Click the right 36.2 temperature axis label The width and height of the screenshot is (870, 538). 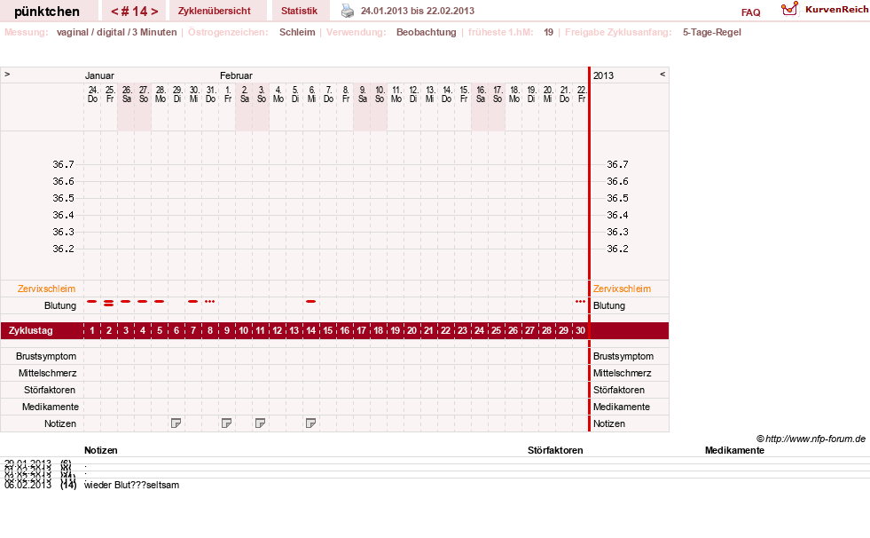617,249
